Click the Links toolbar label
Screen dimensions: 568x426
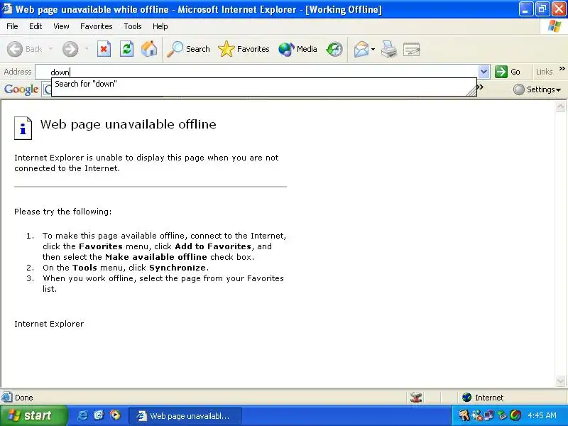tap(544, 72)
